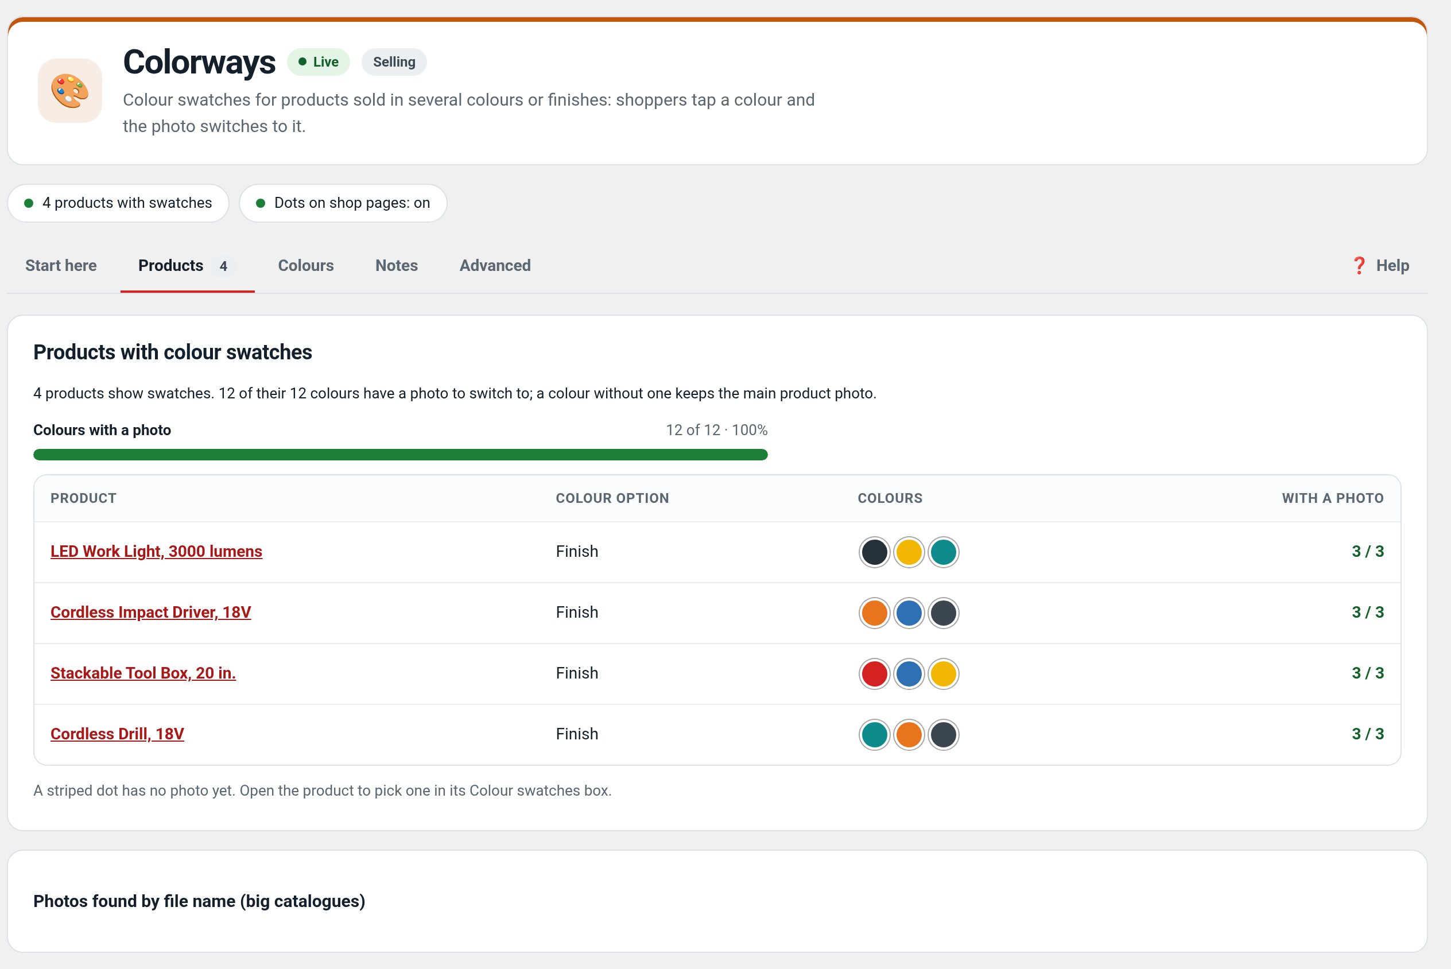Click the green Colours with a photo progress bar
The width and height of the screenshot is (1451, 969).
[400, 455]
